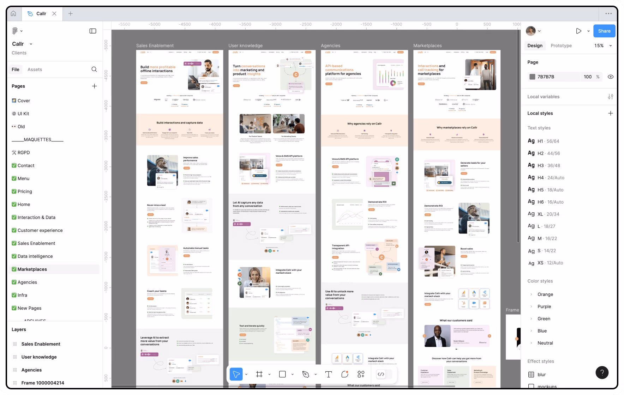Image resolution: width=624 pixels, height=395 pixels.
Task: Click the search icon in the File panel
Action: pyautogui.click(x=94, y=69)
